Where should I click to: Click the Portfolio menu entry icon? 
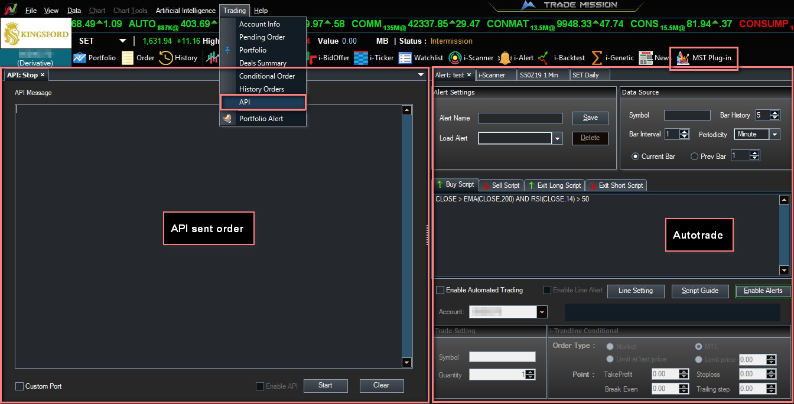tap(227, 50)
